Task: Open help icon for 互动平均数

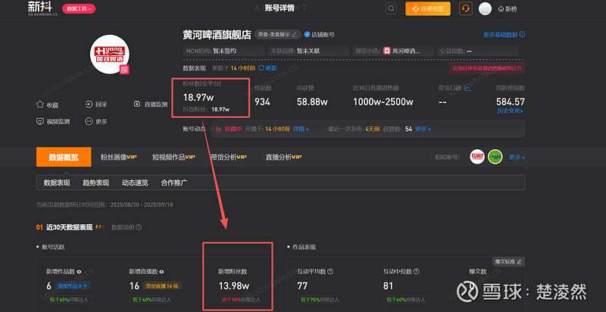Action: 330,271
